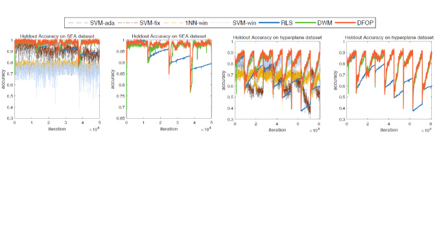Image resolution: width=439 pixels, height=246 pixels.
Task: Open the hyperplane plot showing all seven methods
Action: pyautogui.click(x=278, y=80)
